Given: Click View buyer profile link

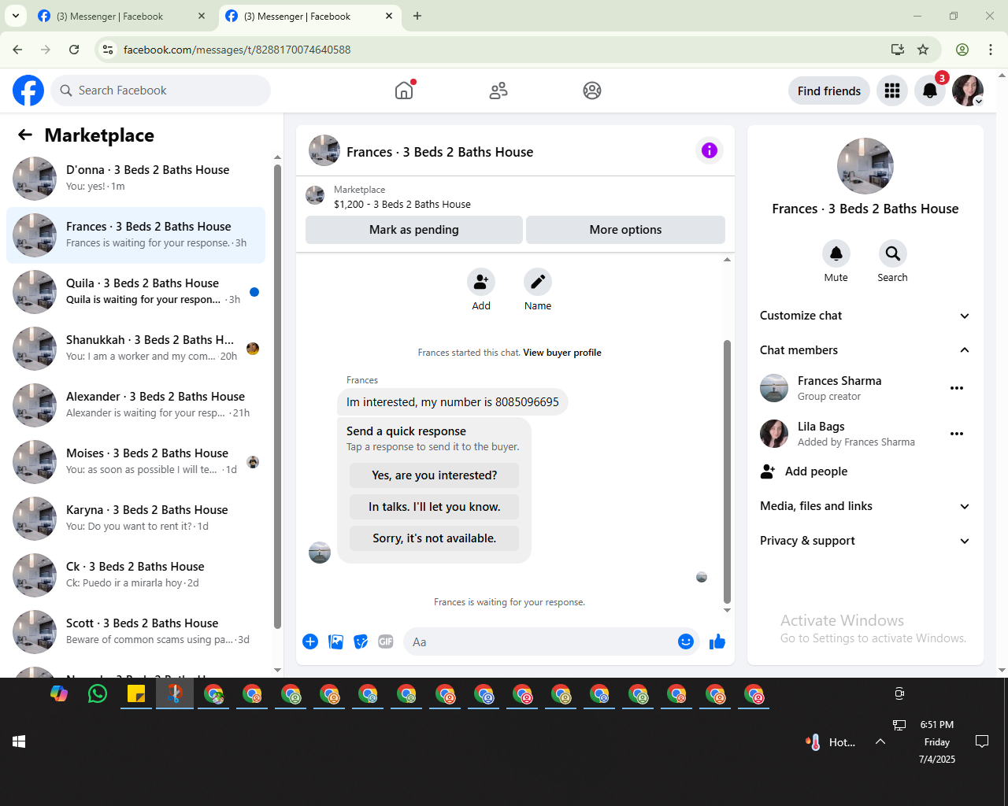Looking at the screenshot, I should coord(562,353).
